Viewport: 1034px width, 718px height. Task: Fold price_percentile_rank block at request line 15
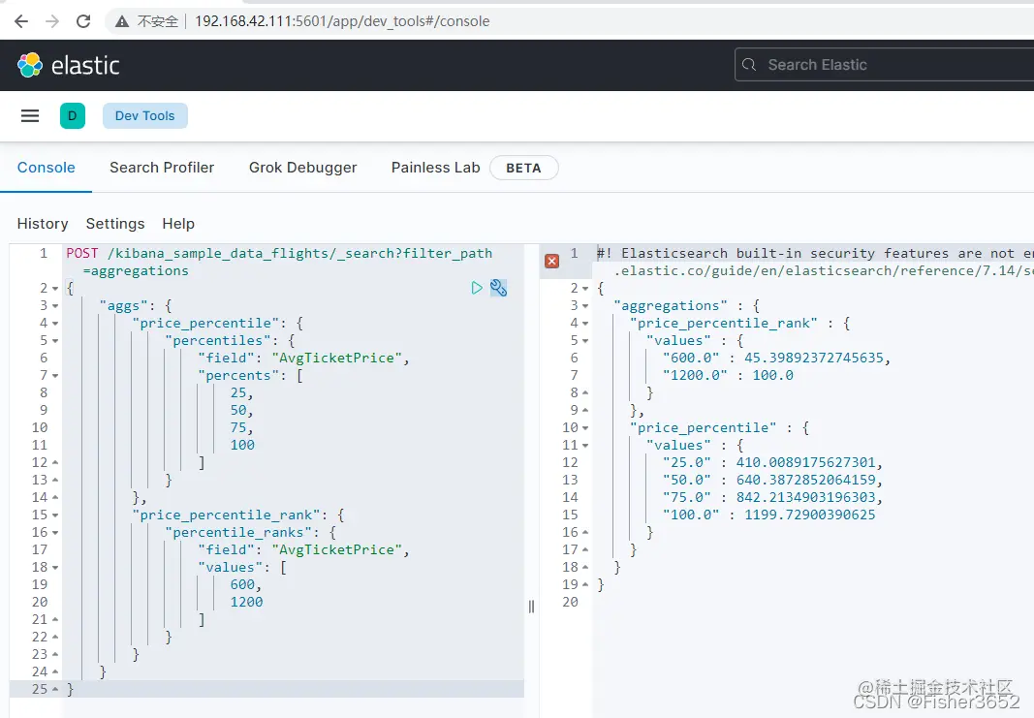coord(55,515)
